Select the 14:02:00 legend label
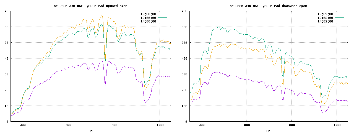354x133 pixels. point(325,21)
